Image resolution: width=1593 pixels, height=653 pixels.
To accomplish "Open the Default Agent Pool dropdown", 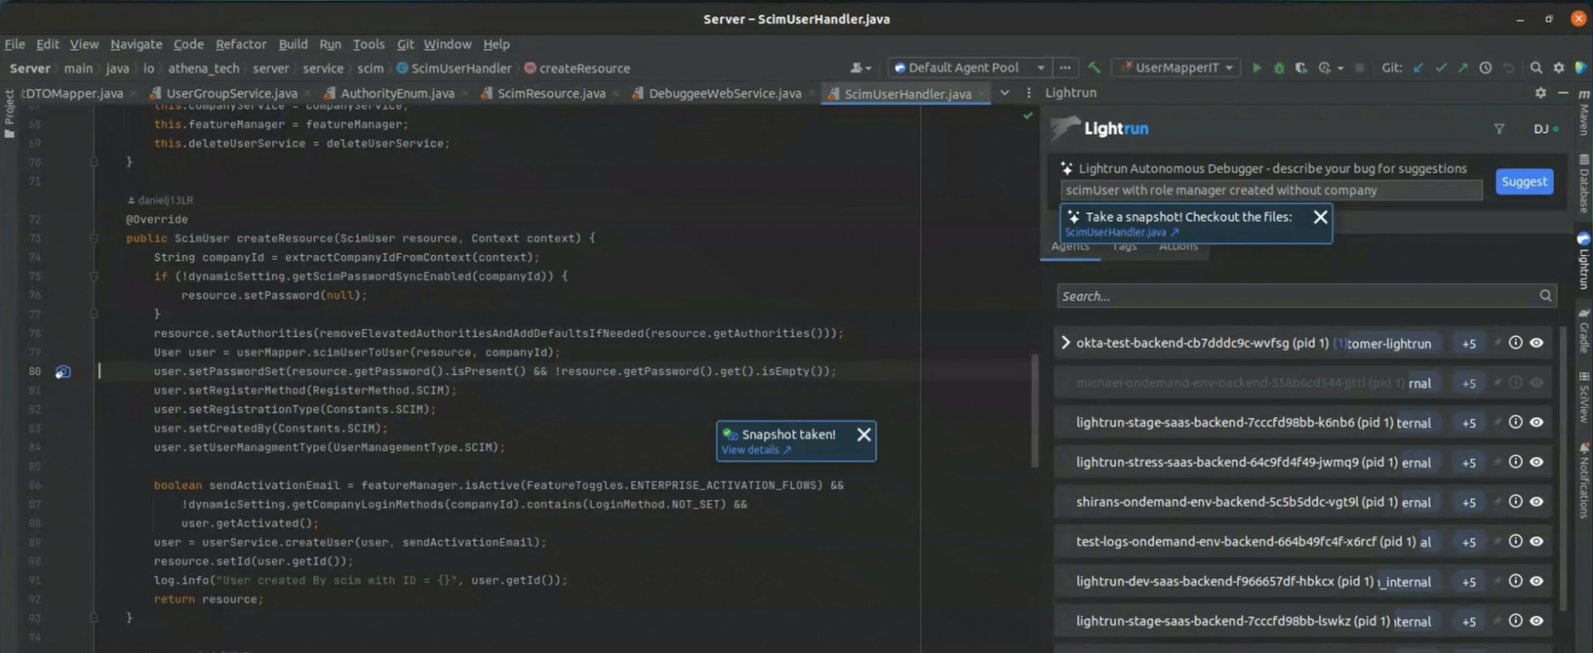I will click(969, 68).
